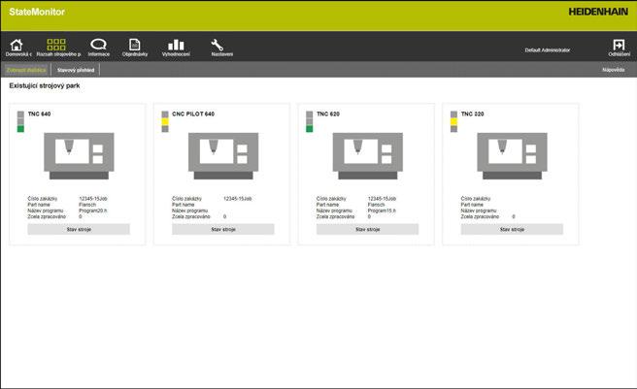Switch to the Zobrazit dlaždice tab
The height and width of the screenshot is (389, 637).
pyautogui.click(x=26, y=70)
